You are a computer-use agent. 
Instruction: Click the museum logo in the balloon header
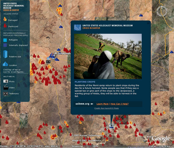(x=78, y=28)
